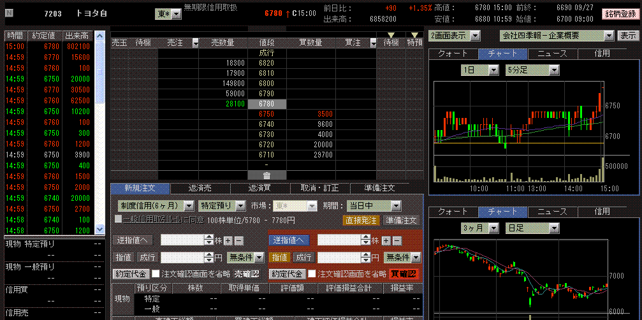This screenshot has width=642, height=320.
Task: Click the plus button in sell quantity row
Action: pos(228,240)
